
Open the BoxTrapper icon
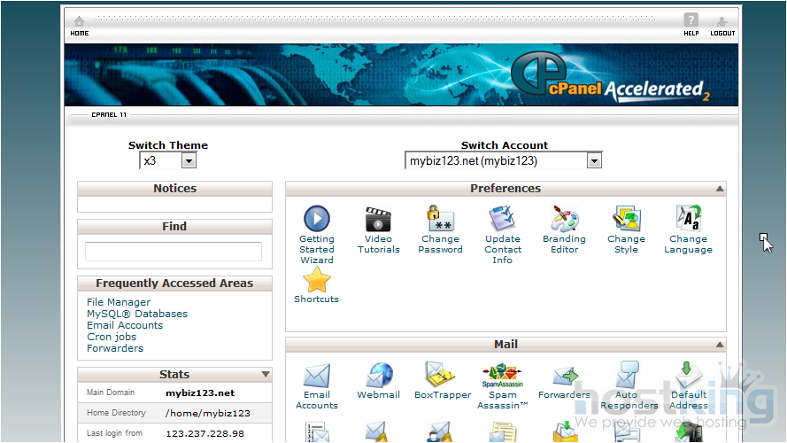[x=442, y=376]
